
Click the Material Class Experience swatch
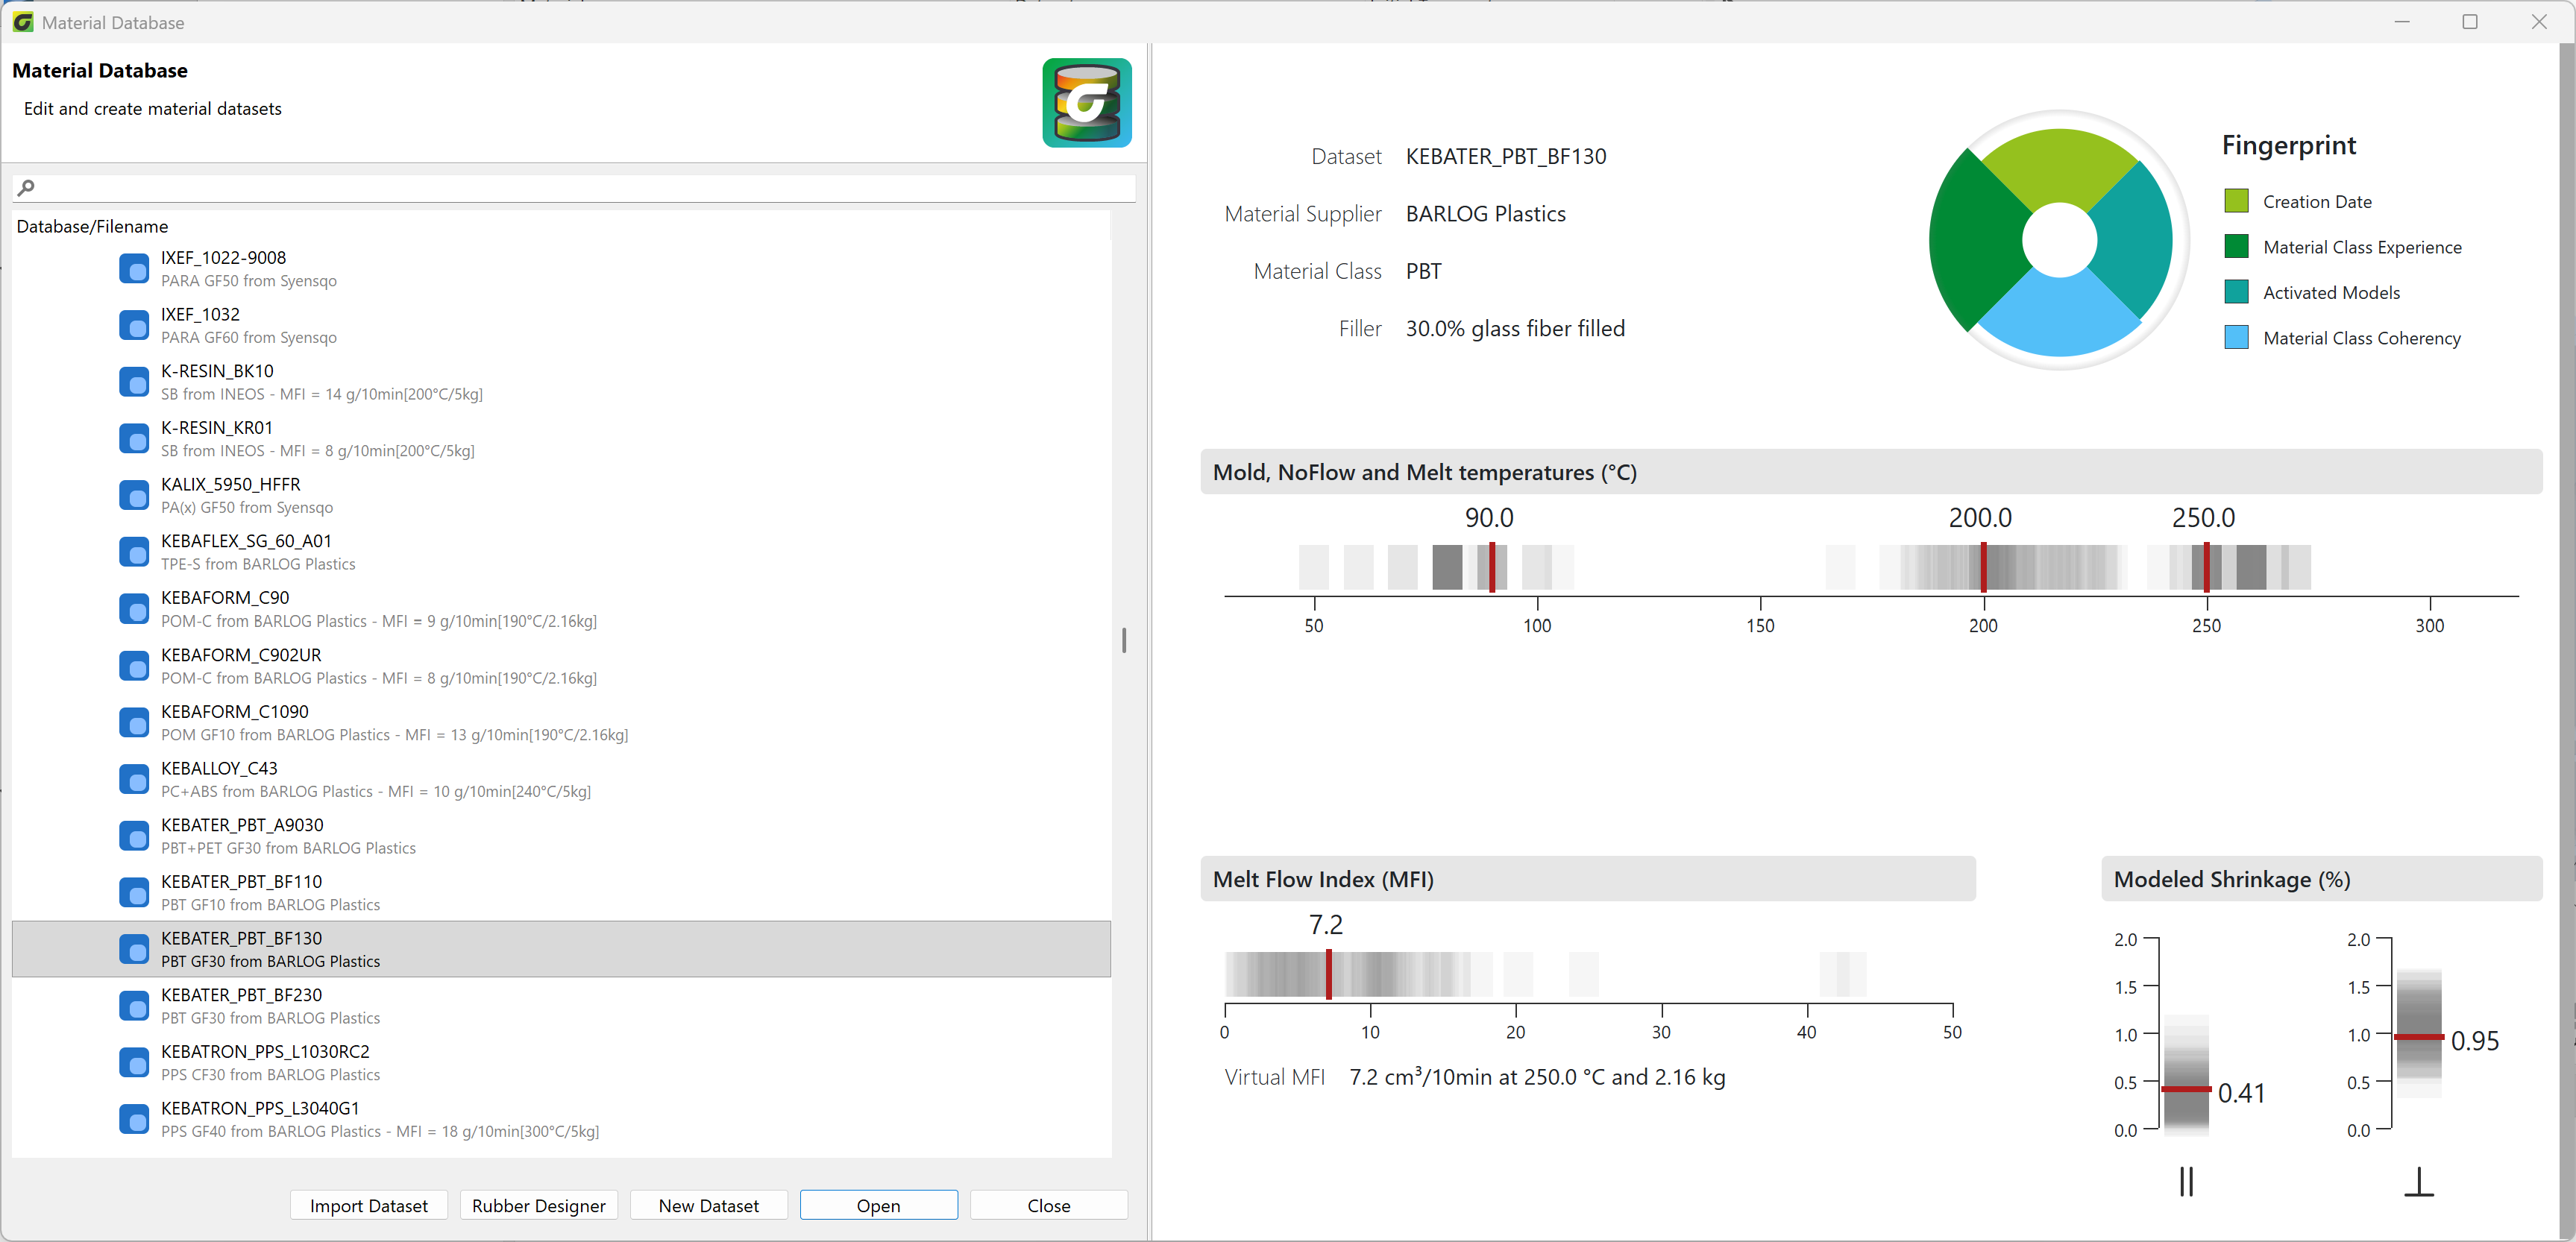[x=2236, y=247]
